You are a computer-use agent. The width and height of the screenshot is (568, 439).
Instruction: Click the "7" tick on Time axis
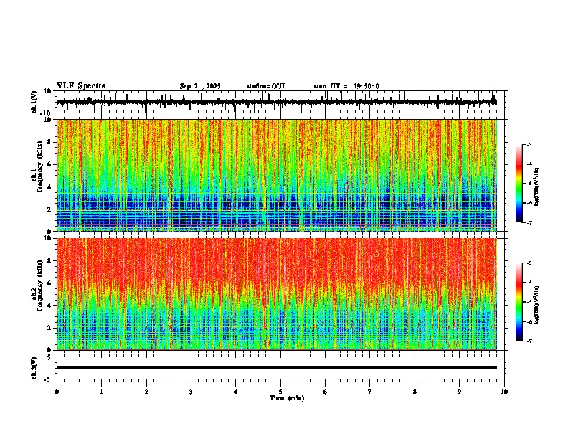click(x=370, y=392)
